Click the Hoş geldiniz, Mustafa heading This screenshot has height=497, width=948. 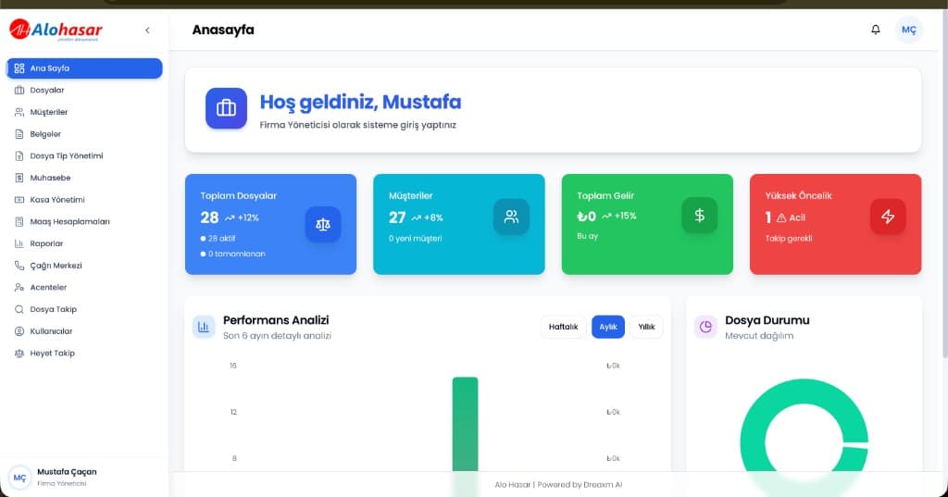[360, 102]
